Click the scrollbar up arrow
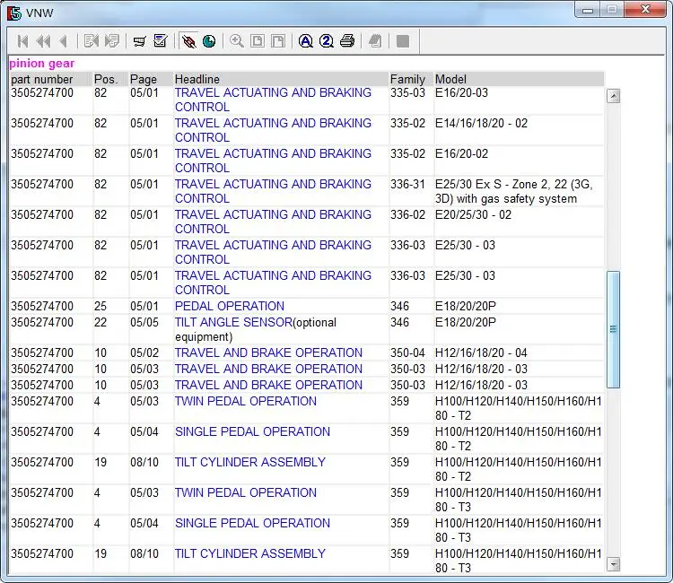The image size is (673, 583). pyautogui.click(x=614, y=96)
